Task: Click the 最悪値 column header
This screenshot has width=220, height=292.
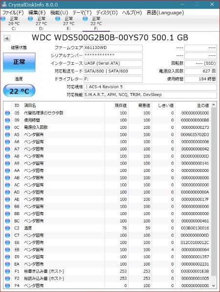Action: pos(140,106)
